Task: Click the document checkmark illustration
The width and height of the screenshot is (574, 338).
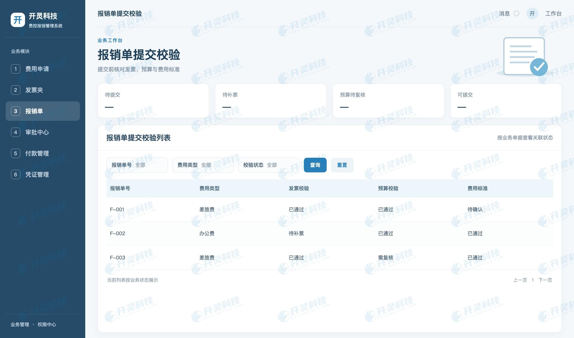Action: click(x=525, y=57)
